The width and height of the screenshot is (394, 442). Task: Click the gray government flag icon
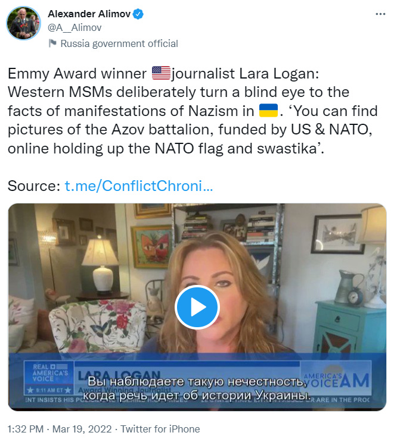tap(52, 43)
